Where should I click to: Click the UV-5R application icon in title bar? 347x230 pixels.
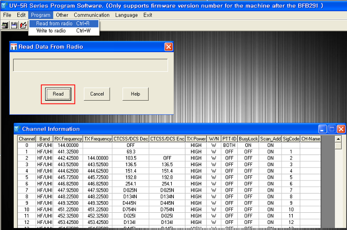point(4,5)
